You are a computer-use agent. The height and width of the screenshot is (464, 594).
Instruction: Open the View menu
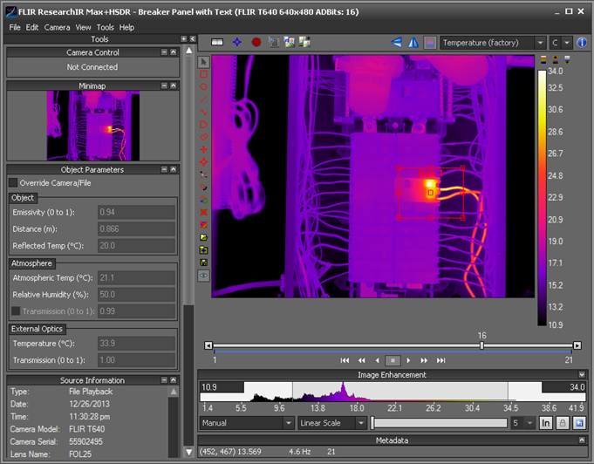(x=84, y=27)
